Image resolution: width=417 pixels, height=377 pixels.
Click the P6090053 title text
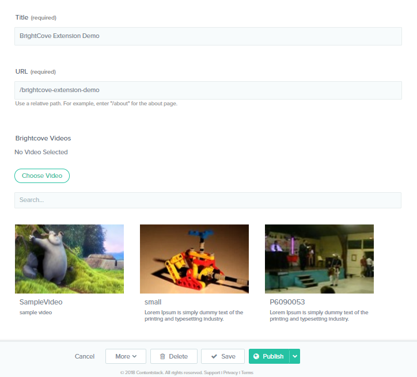click(x=287, y=302)
